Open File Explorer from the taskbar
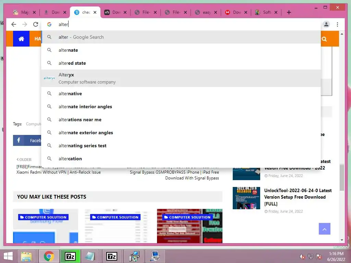 click(x=26, y=256)
